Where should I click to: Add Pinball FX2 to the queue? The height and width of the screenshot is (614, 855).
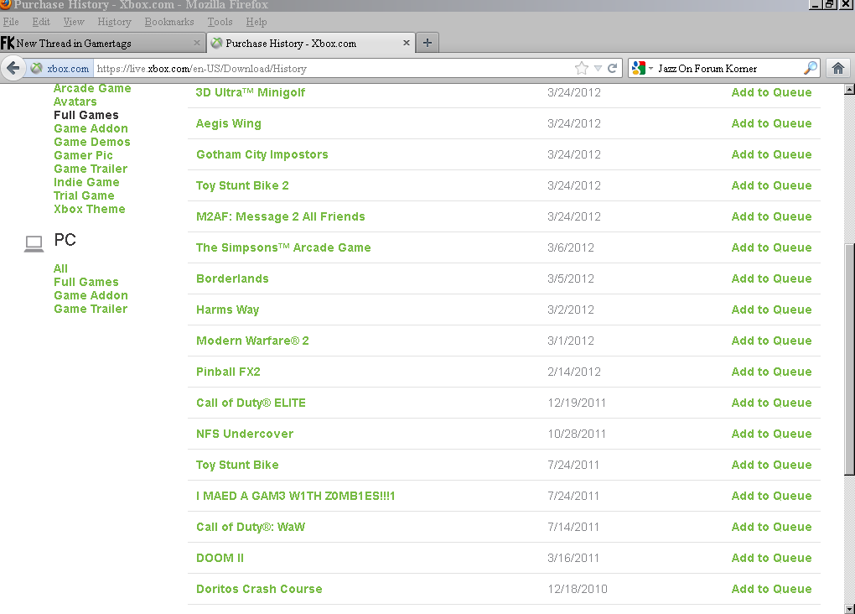(771, 372)
